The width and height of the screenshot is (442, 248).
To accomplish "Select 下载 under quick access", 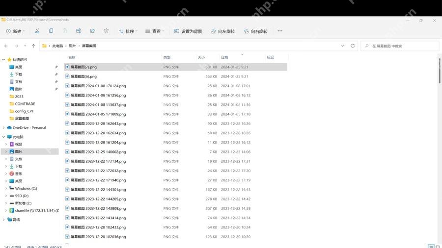I will 19,74.
